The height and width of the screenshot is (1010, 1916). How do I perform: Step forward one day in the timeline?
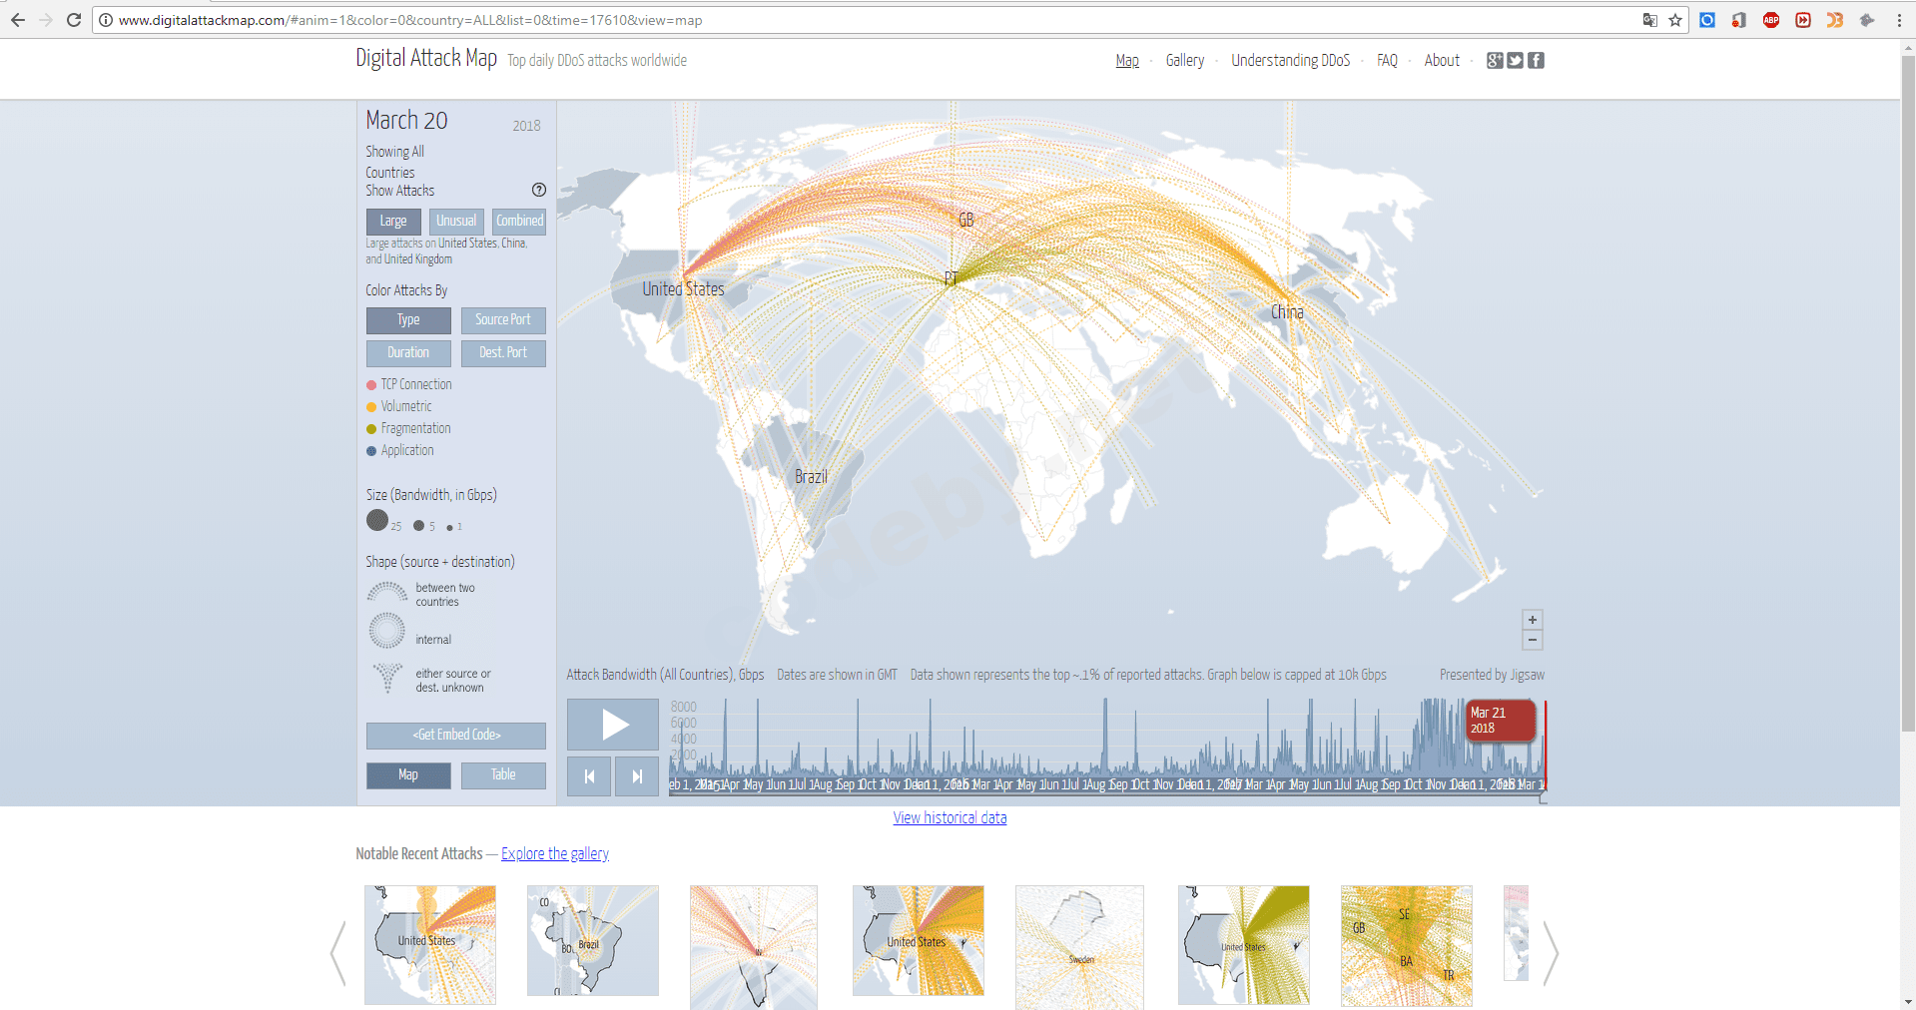point(637,776)
